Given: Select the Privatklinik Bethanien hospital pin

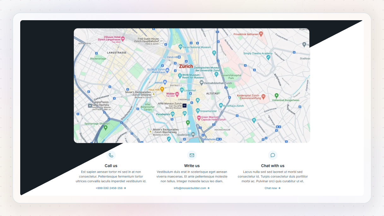Looking at the screenshot, I should (x=261, y=34).
